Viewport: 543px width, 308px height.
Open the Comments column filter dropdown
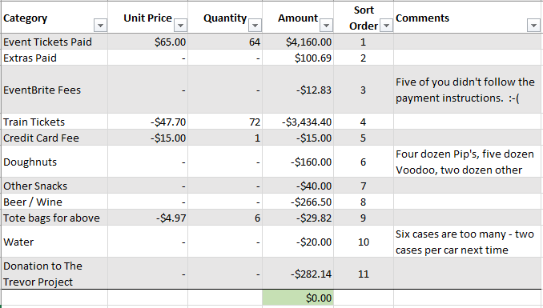coord(533,26)
